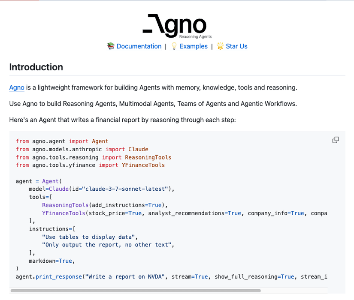The height and width of the screenshot is (300, 354).
Task: Click the star emoji beside Star Us
Action: pos(220,46)
